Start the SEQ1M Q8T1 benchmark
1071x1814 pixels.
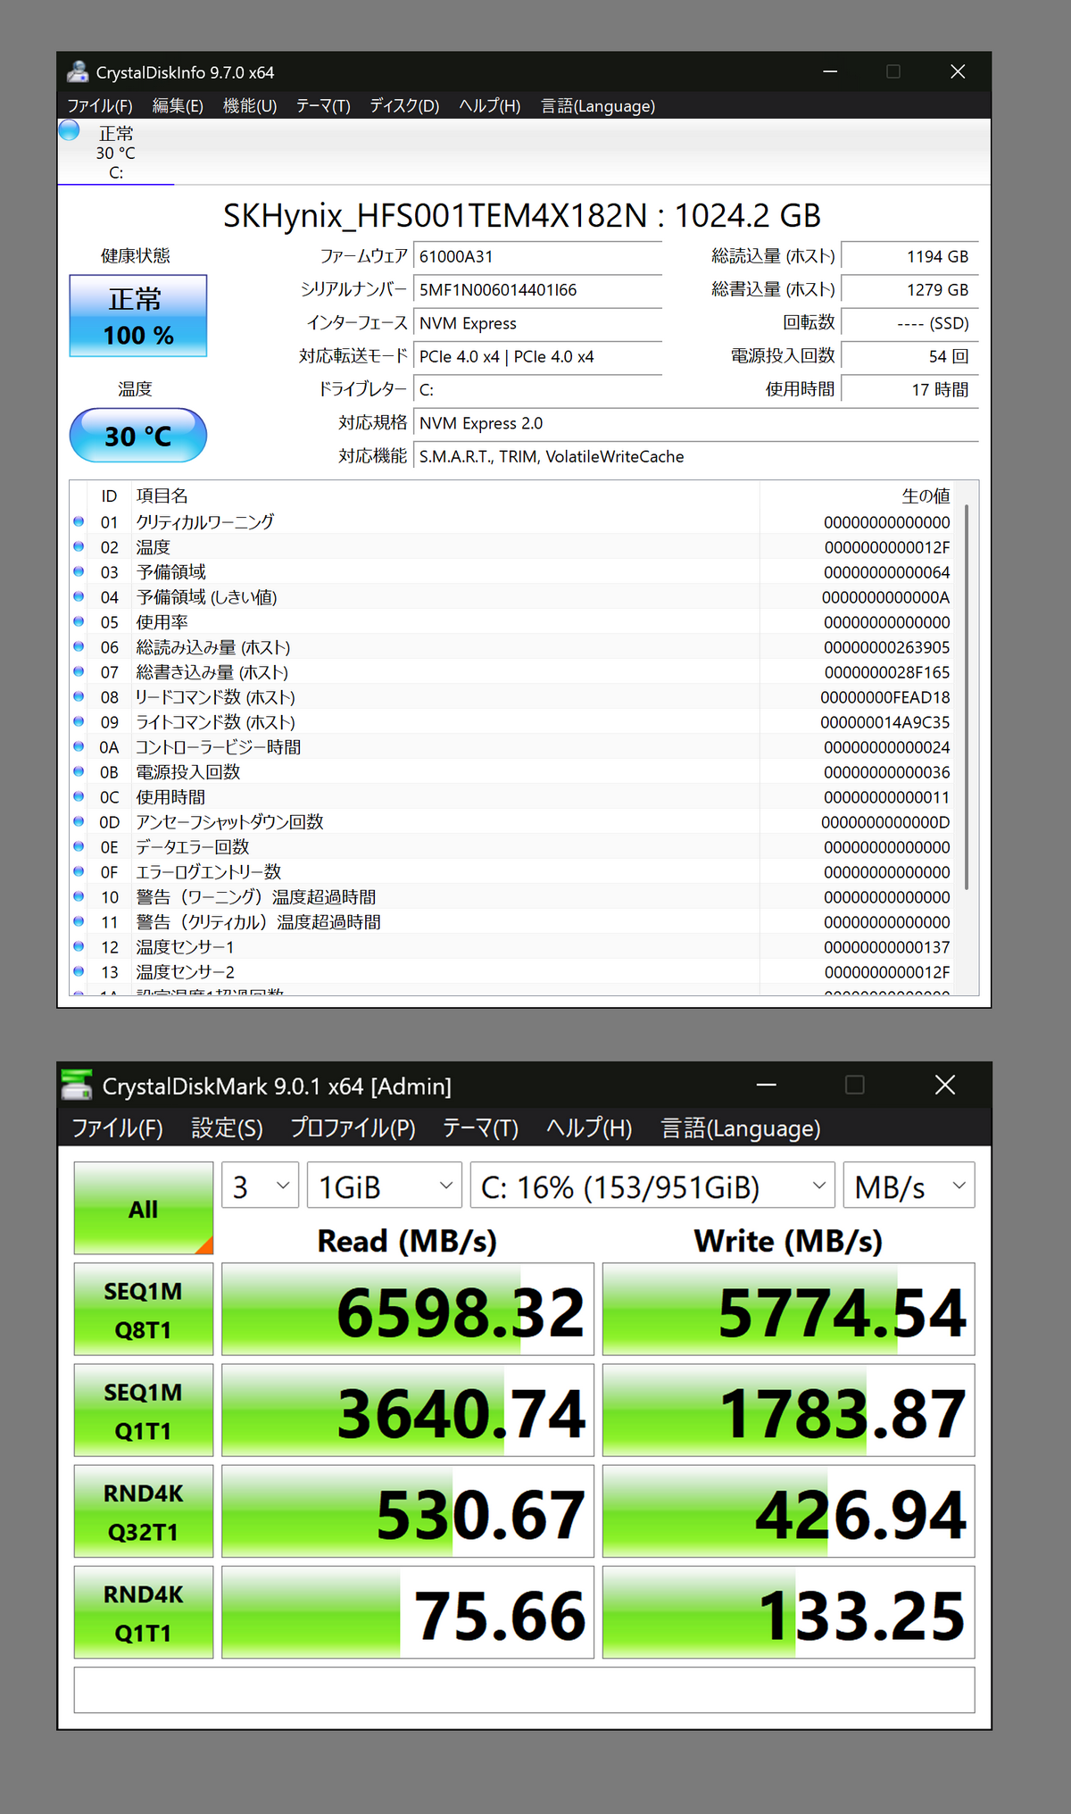[144, 1310]
